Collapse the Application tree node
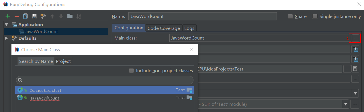Image resolution: width=364 pixels, height=112 pixels. pyautogui.click(x=7, y=25)
